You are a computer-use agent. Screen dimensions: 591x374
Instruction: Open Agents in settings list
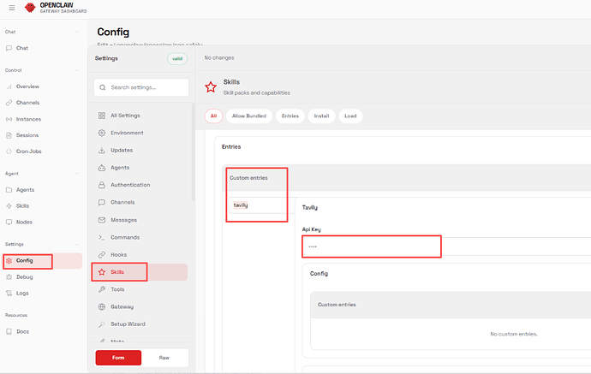(x=140, y=168)
